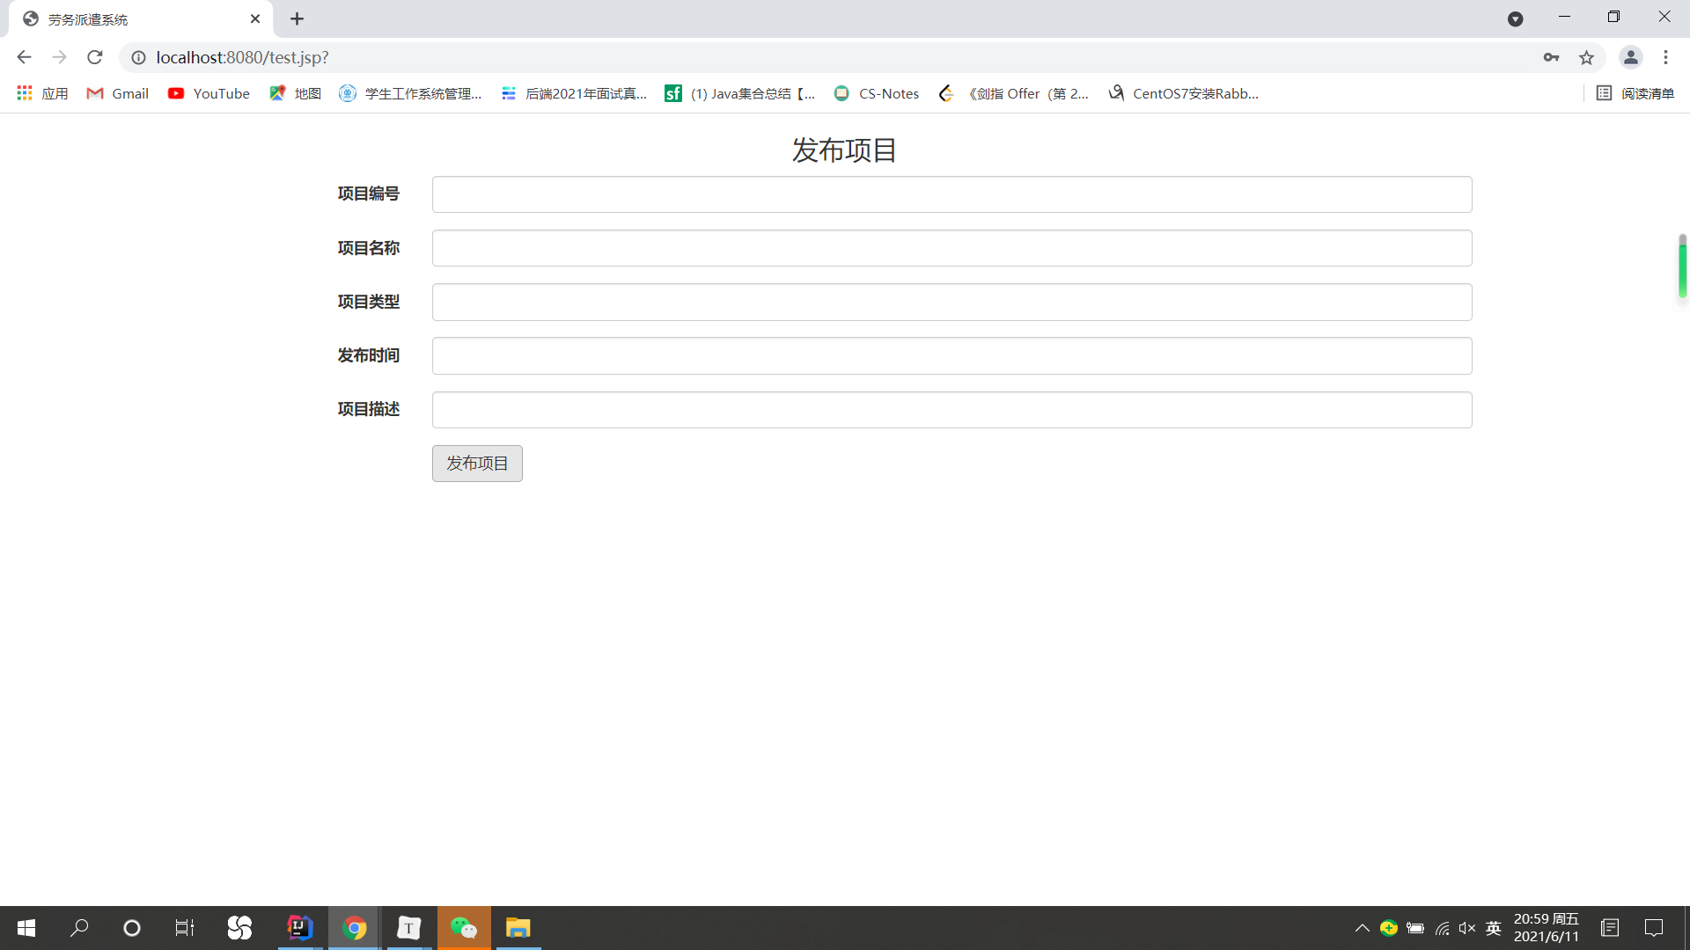Open WeChat from the taskbar
The height and width of the screenshot is (950, 1690).
point(464,928)
